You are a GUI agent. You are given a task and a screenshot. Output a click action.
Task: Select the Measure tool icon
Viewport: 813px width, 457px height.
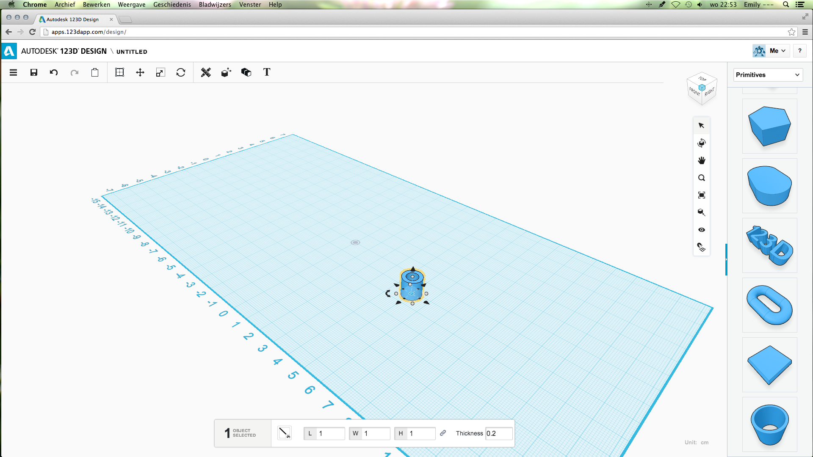pos(205,72)
